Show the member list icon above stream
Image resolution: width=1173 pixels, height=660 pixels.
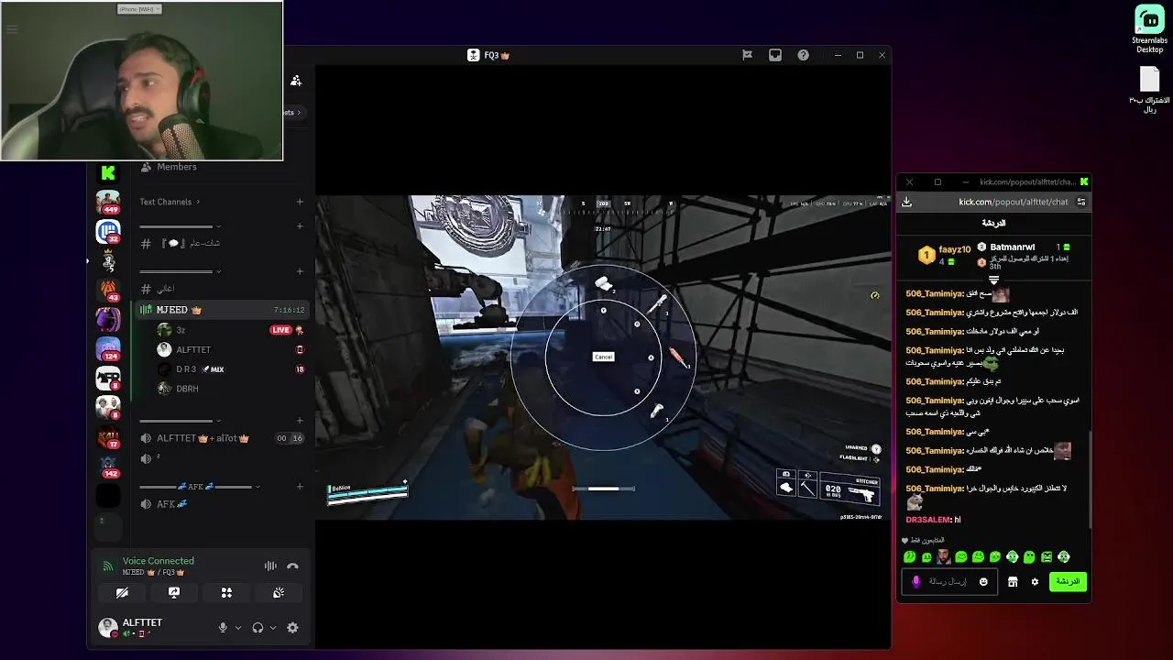pos(296,81)
